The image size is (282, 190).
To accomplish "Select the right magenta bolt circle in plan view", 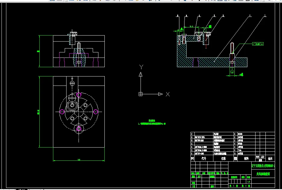I will 96,112.
